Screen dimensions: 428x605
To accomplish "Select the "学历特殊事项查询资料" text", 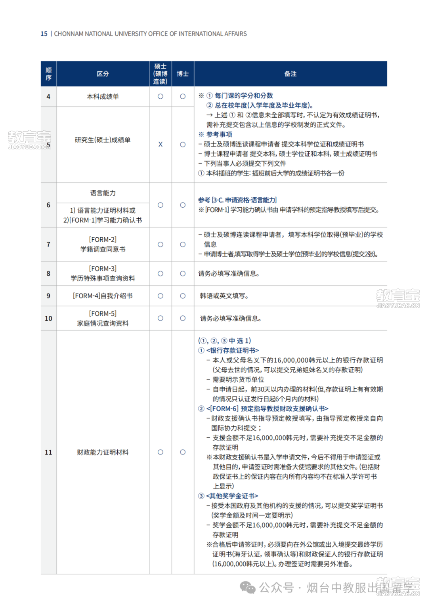I will pyautogui.click(x=103, y=279).
